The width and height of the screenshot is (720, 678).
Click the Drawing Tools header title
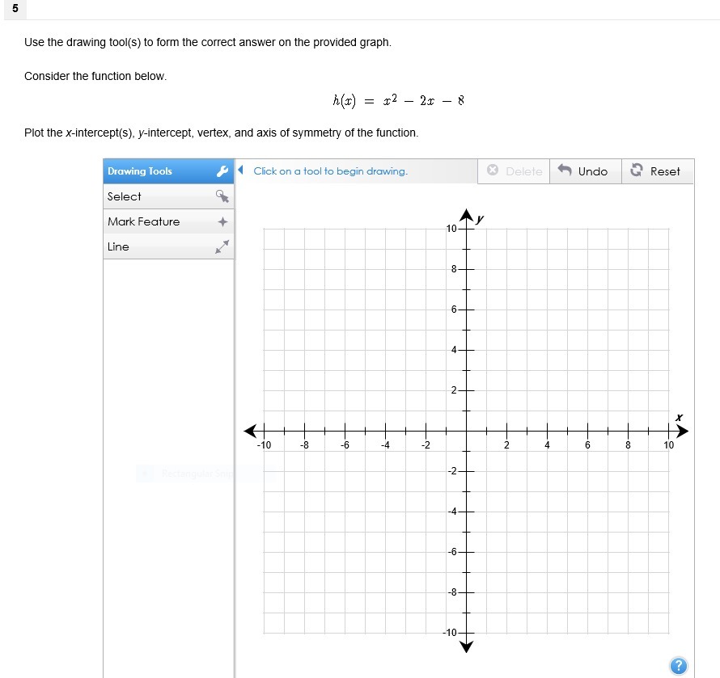tap(140, 171)
